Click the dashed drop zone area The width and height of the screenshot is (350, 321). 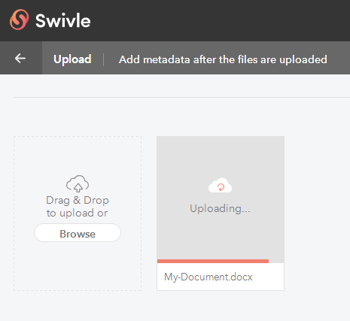[x=78, y=213]
